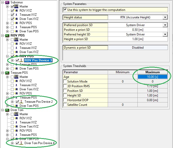Image resolution: width=173 pixels, height=148 pixels.
Task: Click the ROV POS root node icon
Action: pos(7,35)
